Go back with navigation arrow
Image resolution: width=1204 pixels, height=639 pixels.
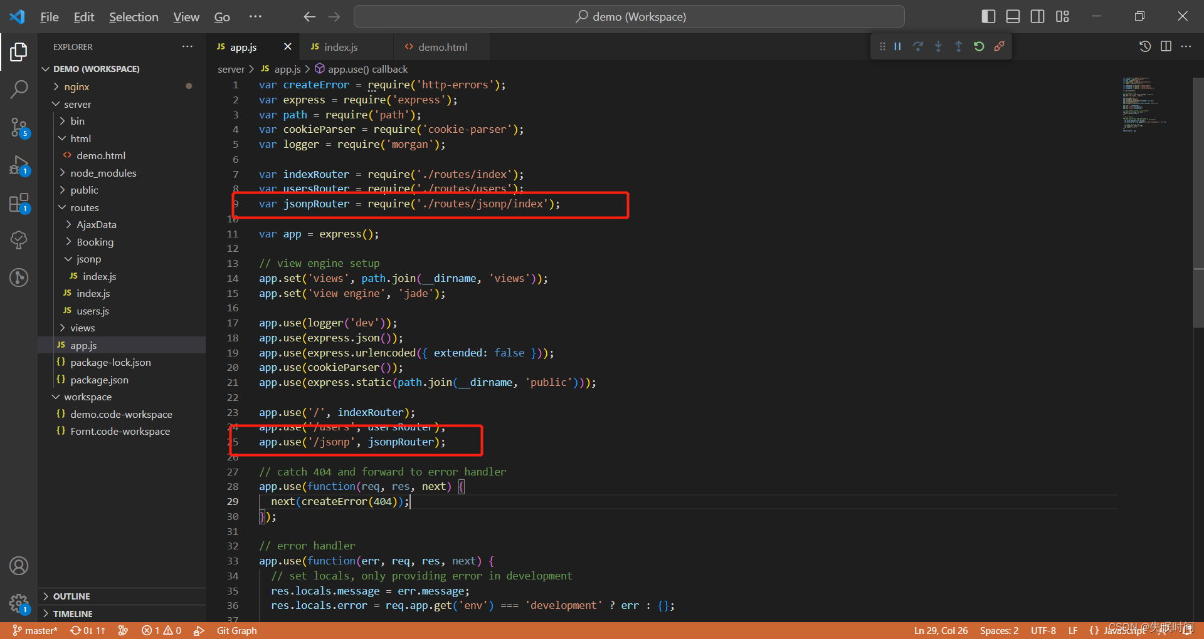309,17
